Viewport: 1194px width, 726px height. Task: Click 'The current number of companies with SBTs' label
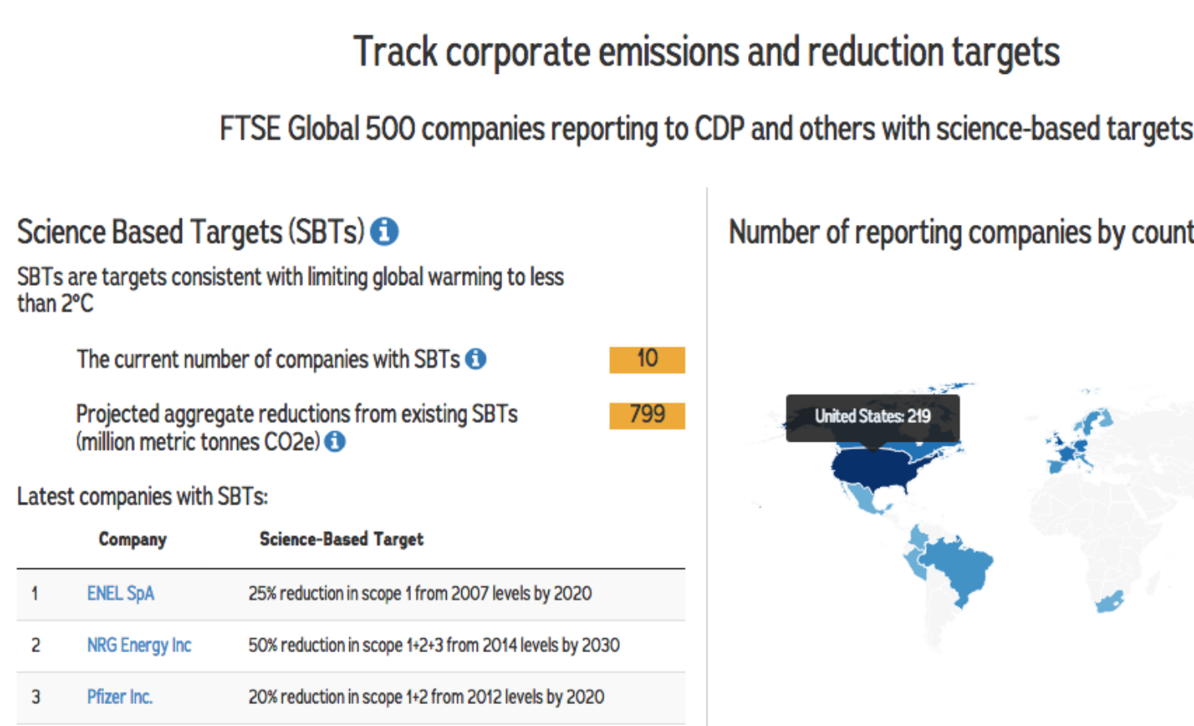[x=268, y=359]
